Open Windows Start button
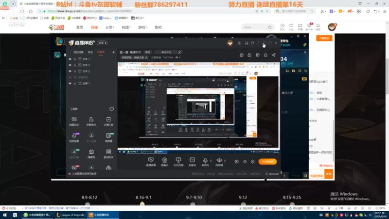 (x=5, y=215)
